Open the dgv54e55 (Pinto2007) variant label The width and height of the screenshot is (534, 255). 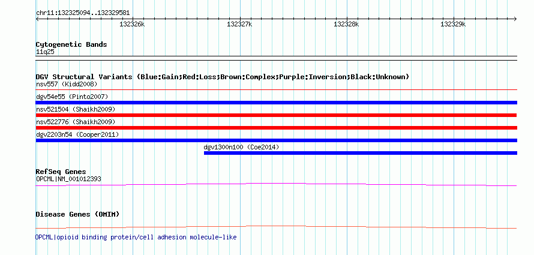coord(72,97)
